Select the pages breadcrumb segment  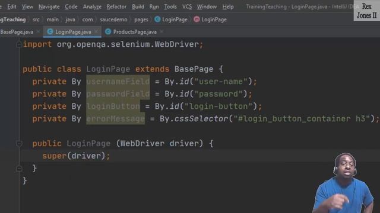(141, 20)
